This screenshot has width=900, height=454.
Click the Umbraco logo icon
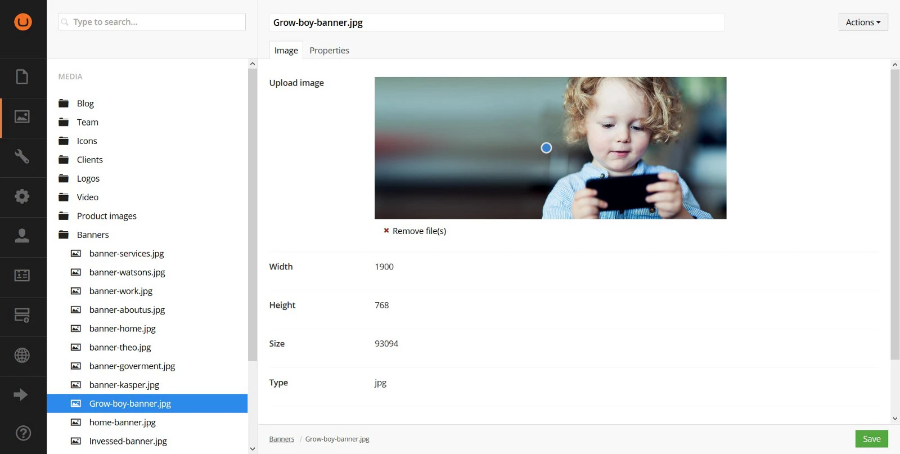(x=23, y=22)
